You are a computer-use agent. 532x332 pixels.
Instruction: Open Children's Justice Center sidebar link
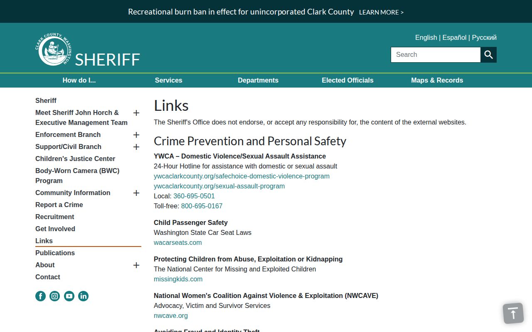[75, 159]
